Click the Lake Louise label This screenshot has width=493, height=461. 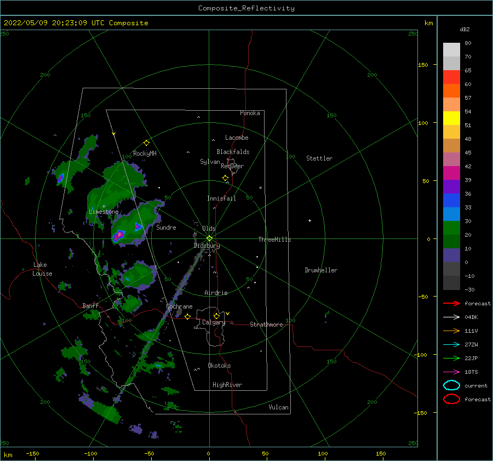tap(42, 269)
